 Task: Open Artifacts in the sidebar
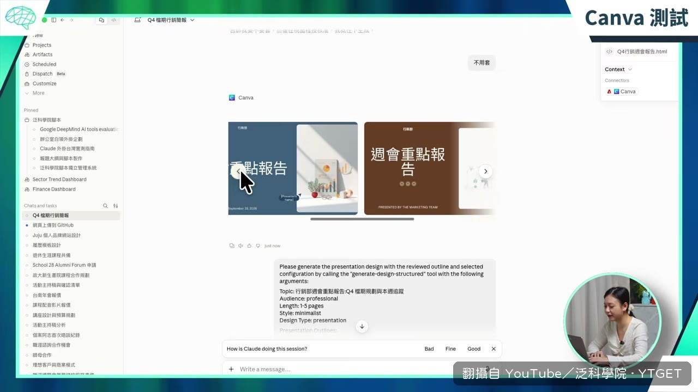42,54
